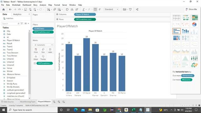Create a new worksheet from the toolbar
Screen dimensions: 201x113
48,9
